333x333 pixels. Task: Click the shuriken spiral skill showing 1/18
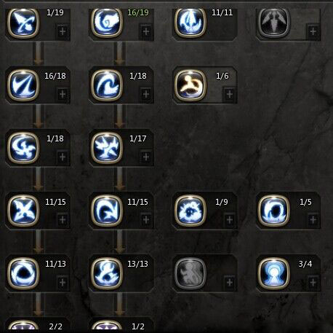(x=23, y=148)
